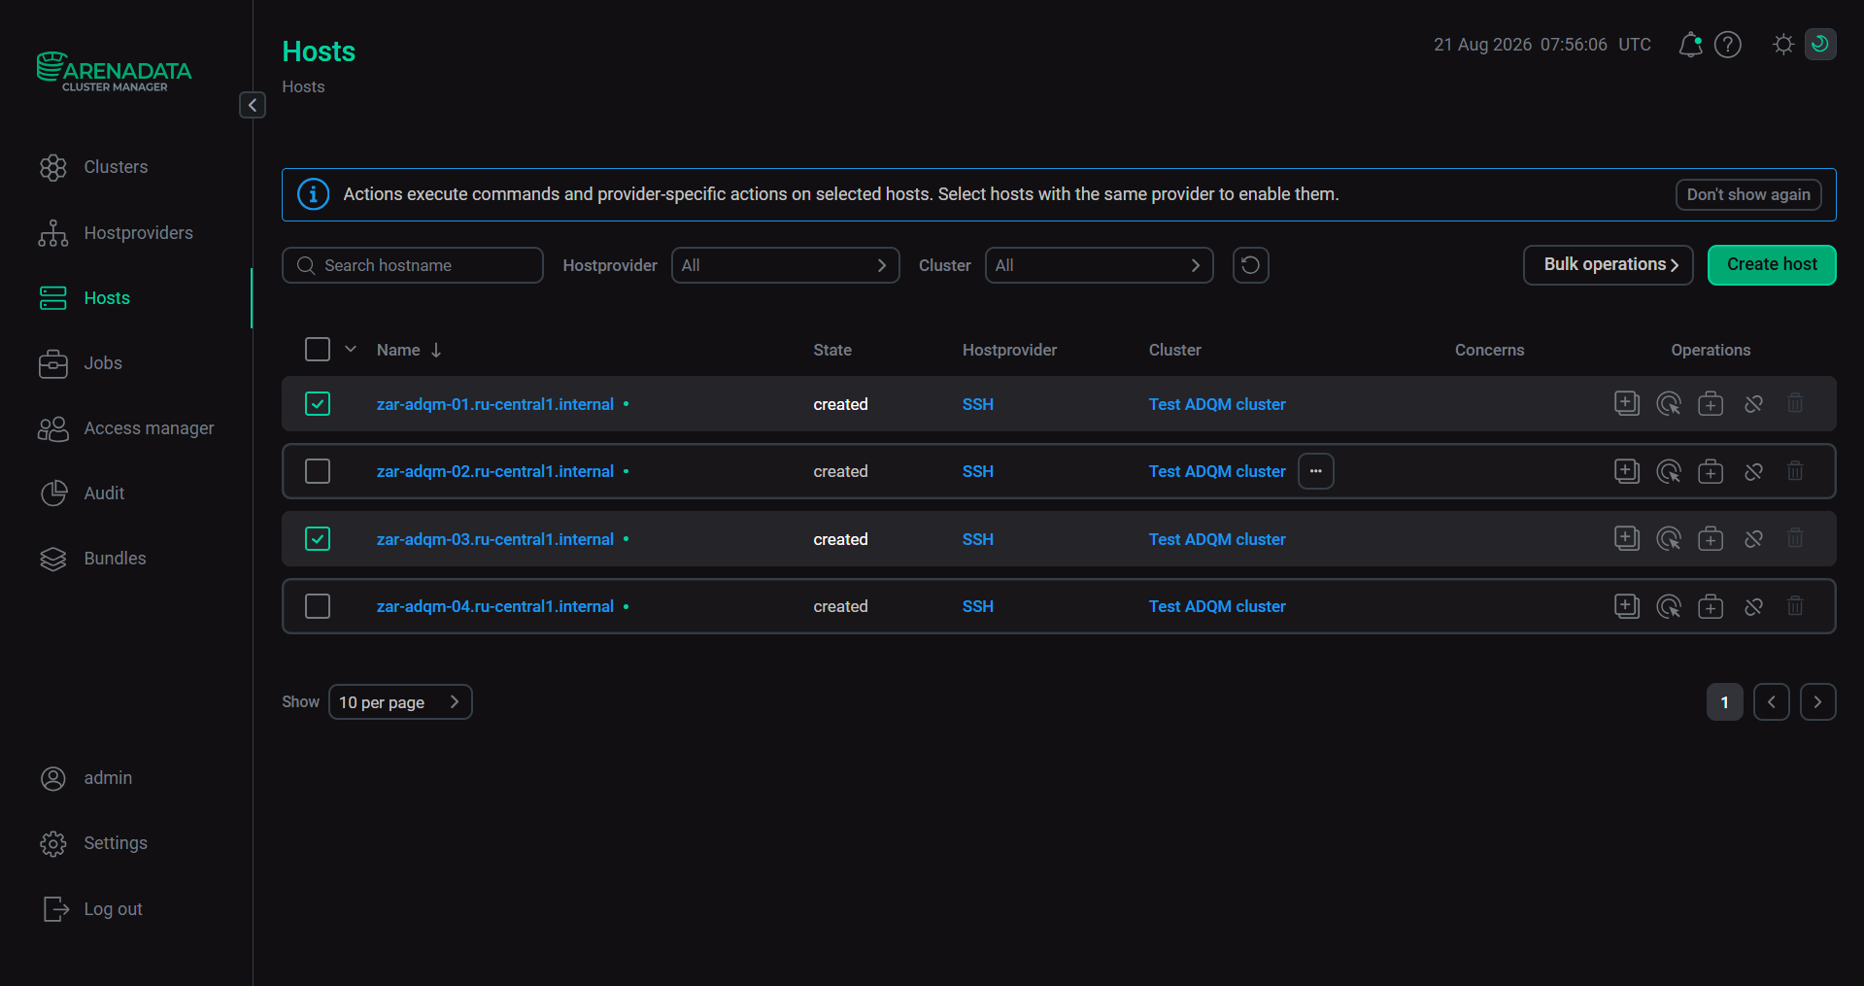Uncheck the zar-adqm-03 host checkbox
Viewport: 1864px width, 986px height.
318,538
